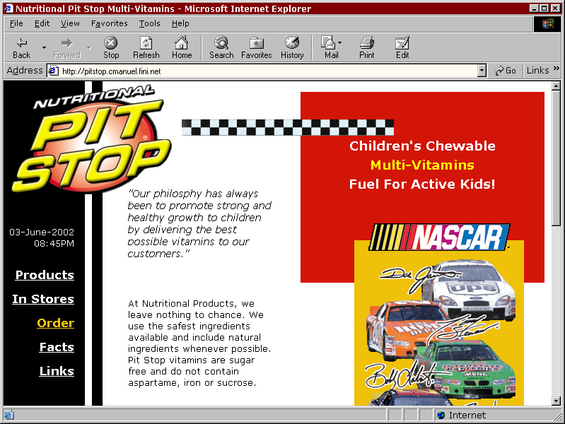Screen dimensions: 565x424
Task: Click the vertical scrollbar down arrow
Action: pyautogui.click(x=556, y=401)
